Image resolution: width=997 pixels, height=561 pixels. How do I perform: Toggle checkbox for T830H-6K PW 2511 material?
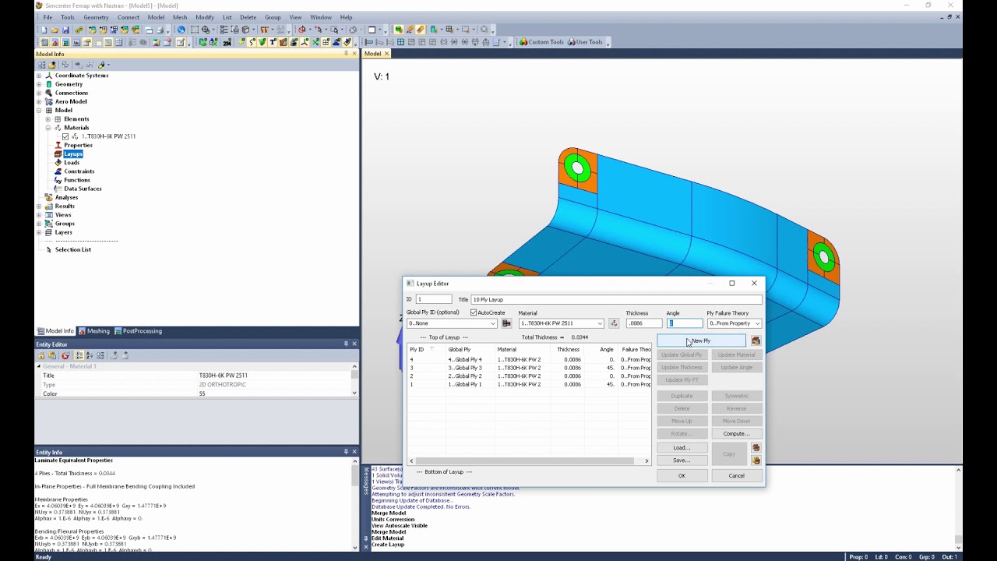pyautogui.click(x=65, y=136)
